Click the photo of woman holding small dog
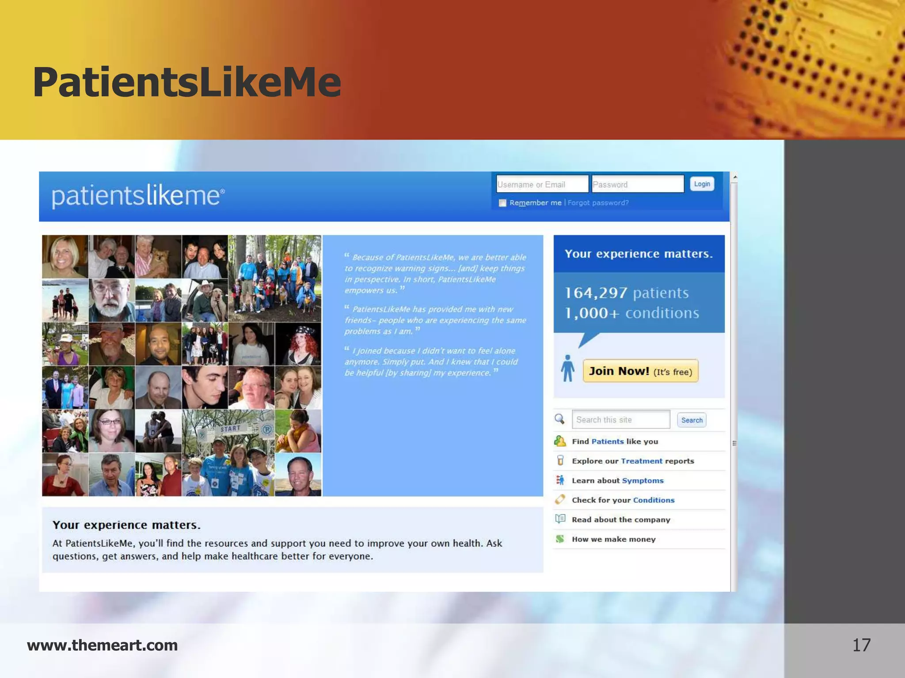905x678 pixels. [158, 256]
